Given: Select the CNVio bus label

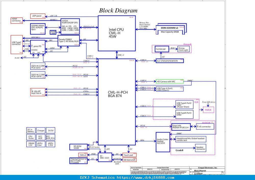Looking at the screenshot, I should point(86,91).
